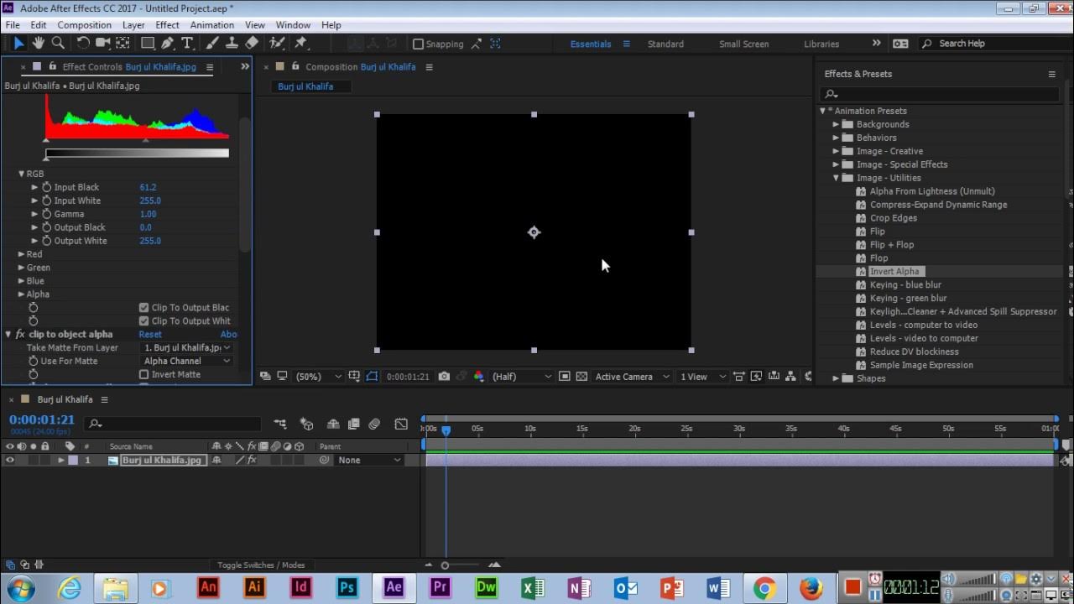Open layer Parent None dropdown
This screenshot has width=1074, height=604.
(369, 461)
